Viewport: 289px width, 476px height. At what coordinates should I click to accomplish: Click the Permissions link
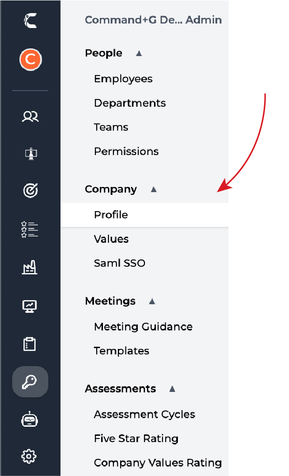click(126, 151)
